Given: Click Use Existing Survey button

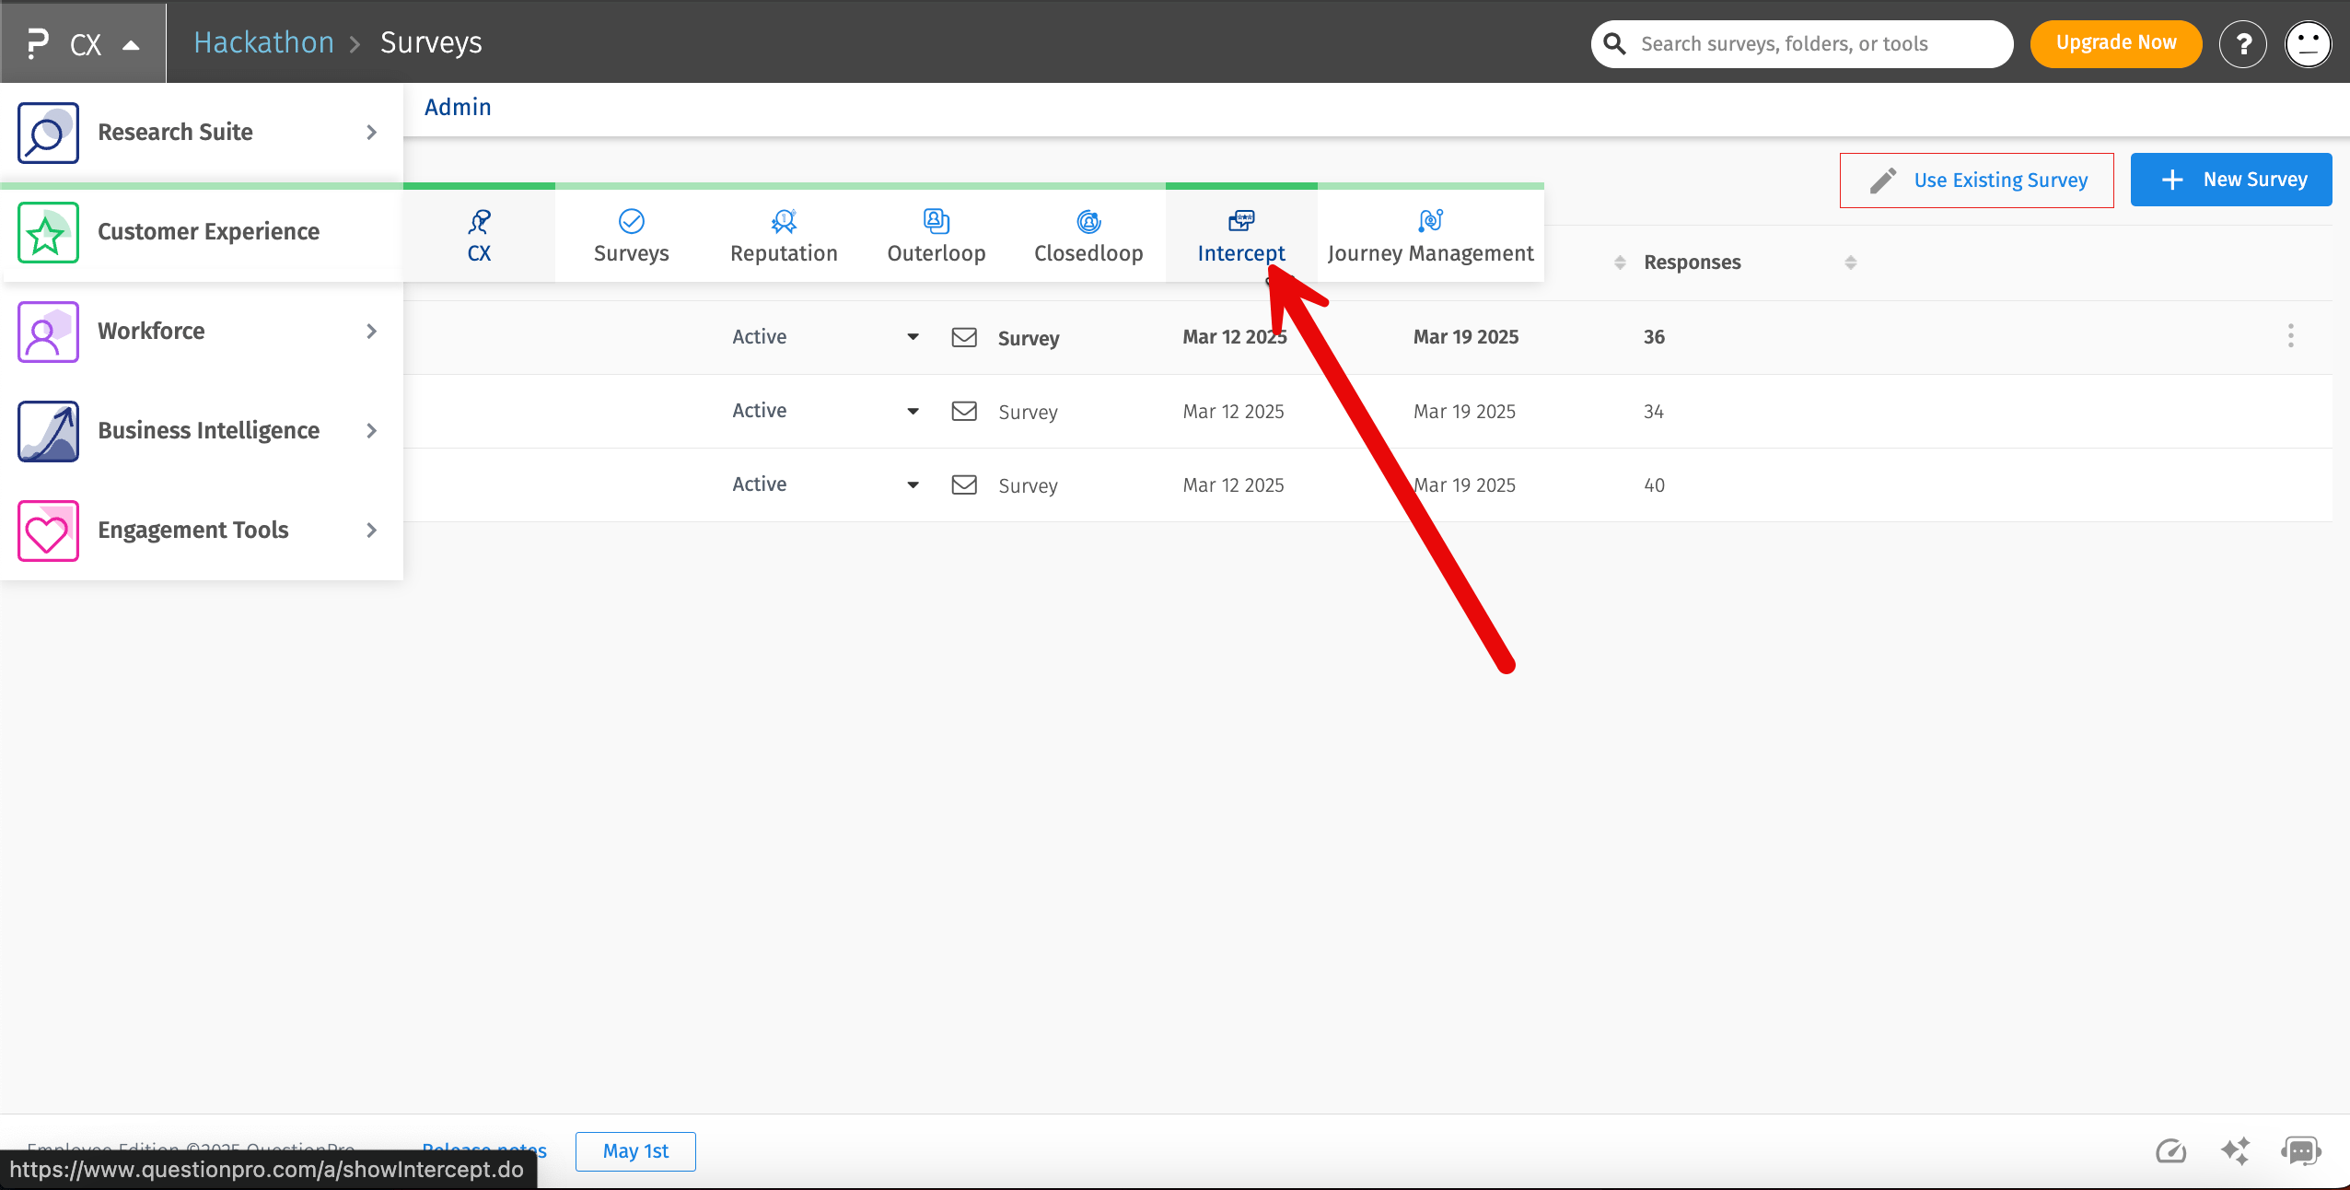Looking at the screenshot, I should click(x=1976, y=181).
